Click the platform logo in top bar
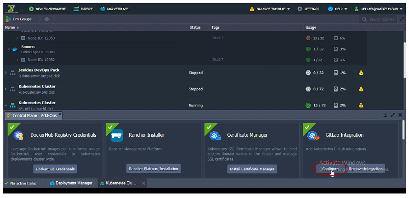Viewport: 409px width, 198px height. (11, 9)
